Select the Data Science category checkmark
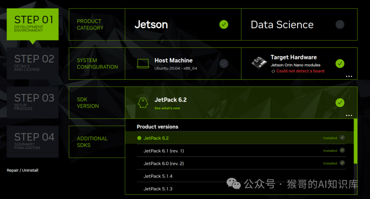 [340, 25]
